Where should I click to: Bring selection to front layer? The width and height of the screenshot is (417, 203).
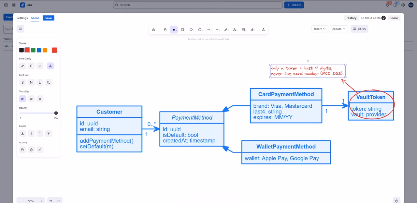[49, 133]
